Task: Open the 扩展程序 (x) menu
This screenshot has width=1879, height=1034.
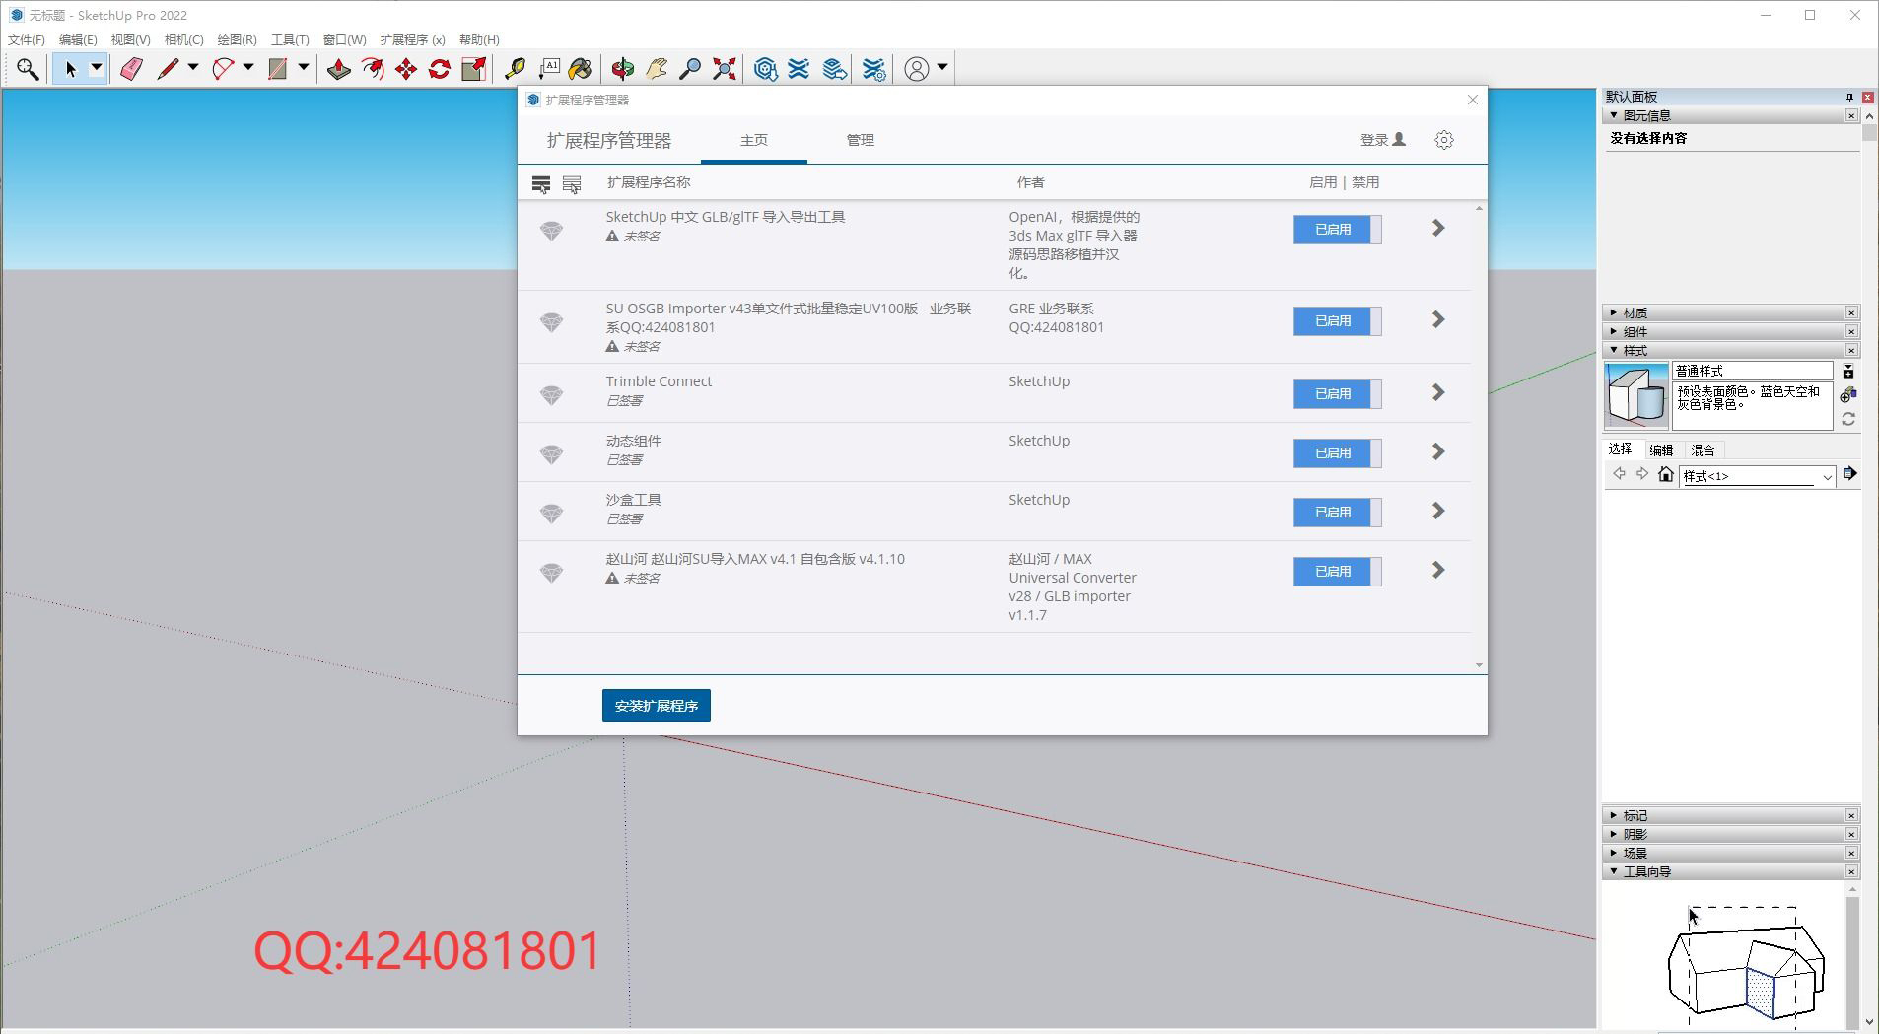Action: (x=412, y=40)
